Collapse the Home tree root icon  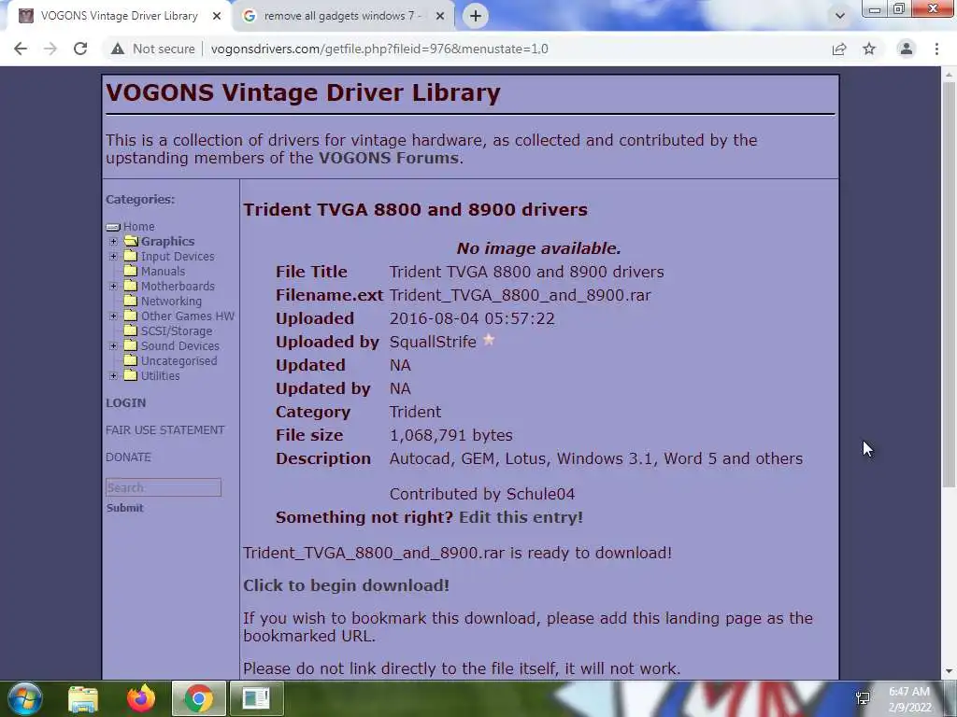point(113,227)
